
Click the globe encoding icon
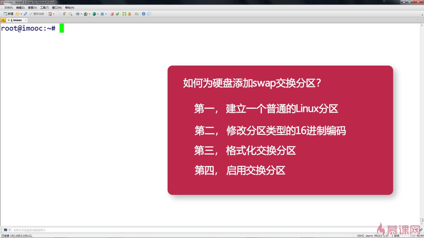point(94,14)
